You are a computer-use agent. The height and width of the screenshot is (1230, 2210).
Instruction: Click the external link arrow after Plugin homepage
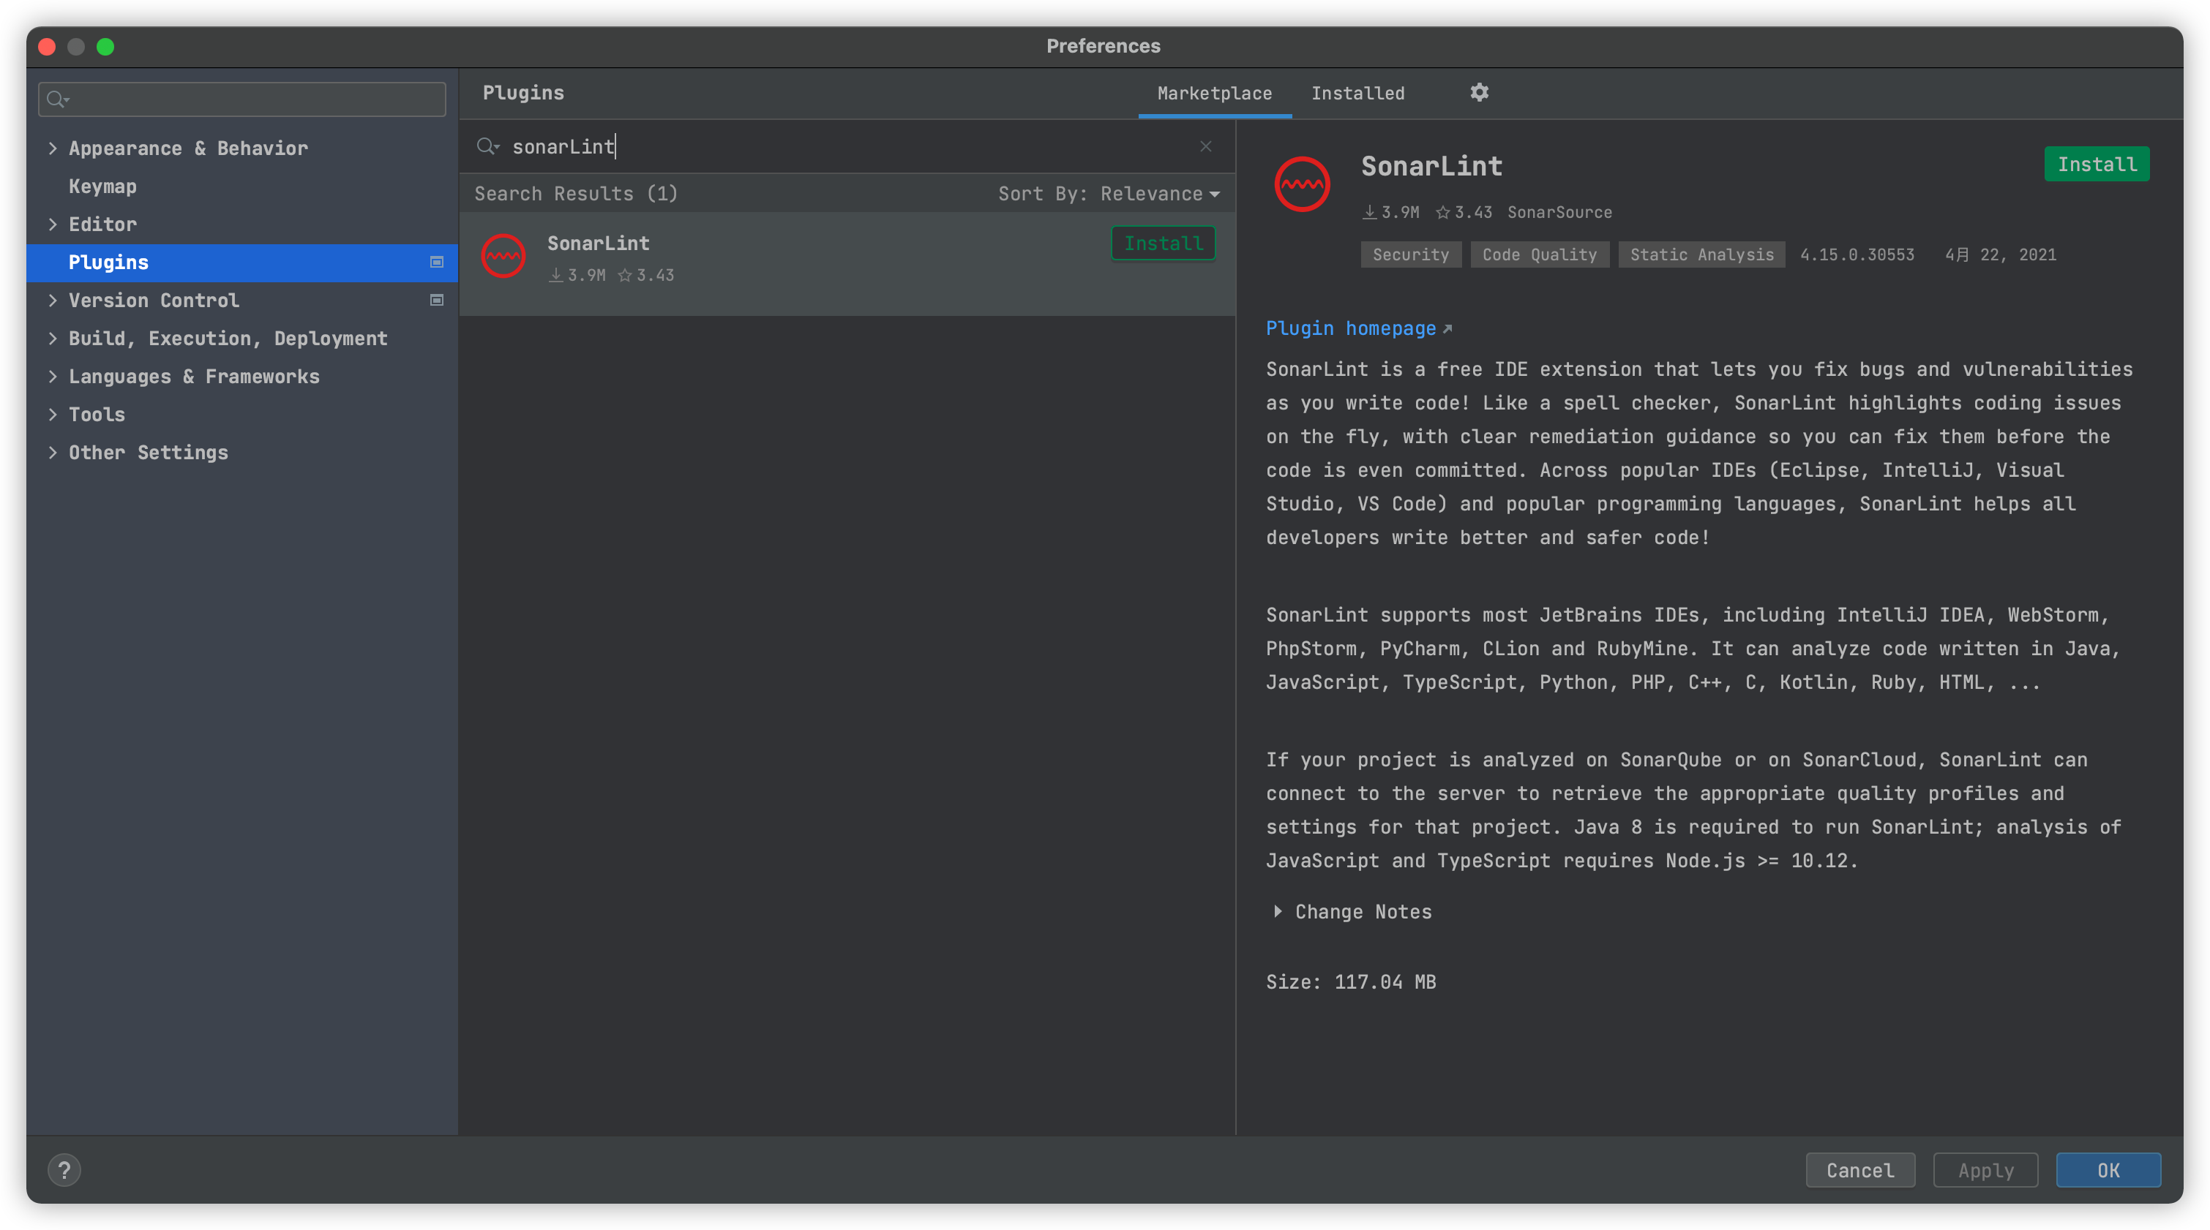click(1447, 328)
